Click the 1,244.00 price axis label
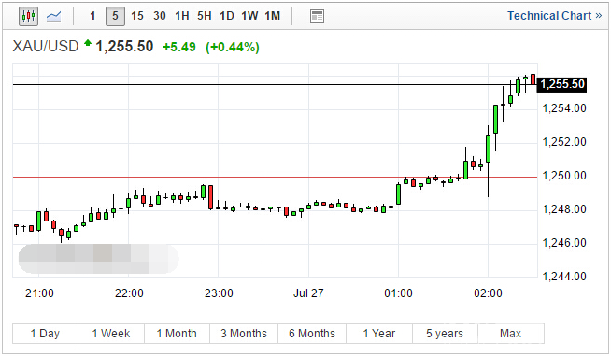 [x=564, y=277]
